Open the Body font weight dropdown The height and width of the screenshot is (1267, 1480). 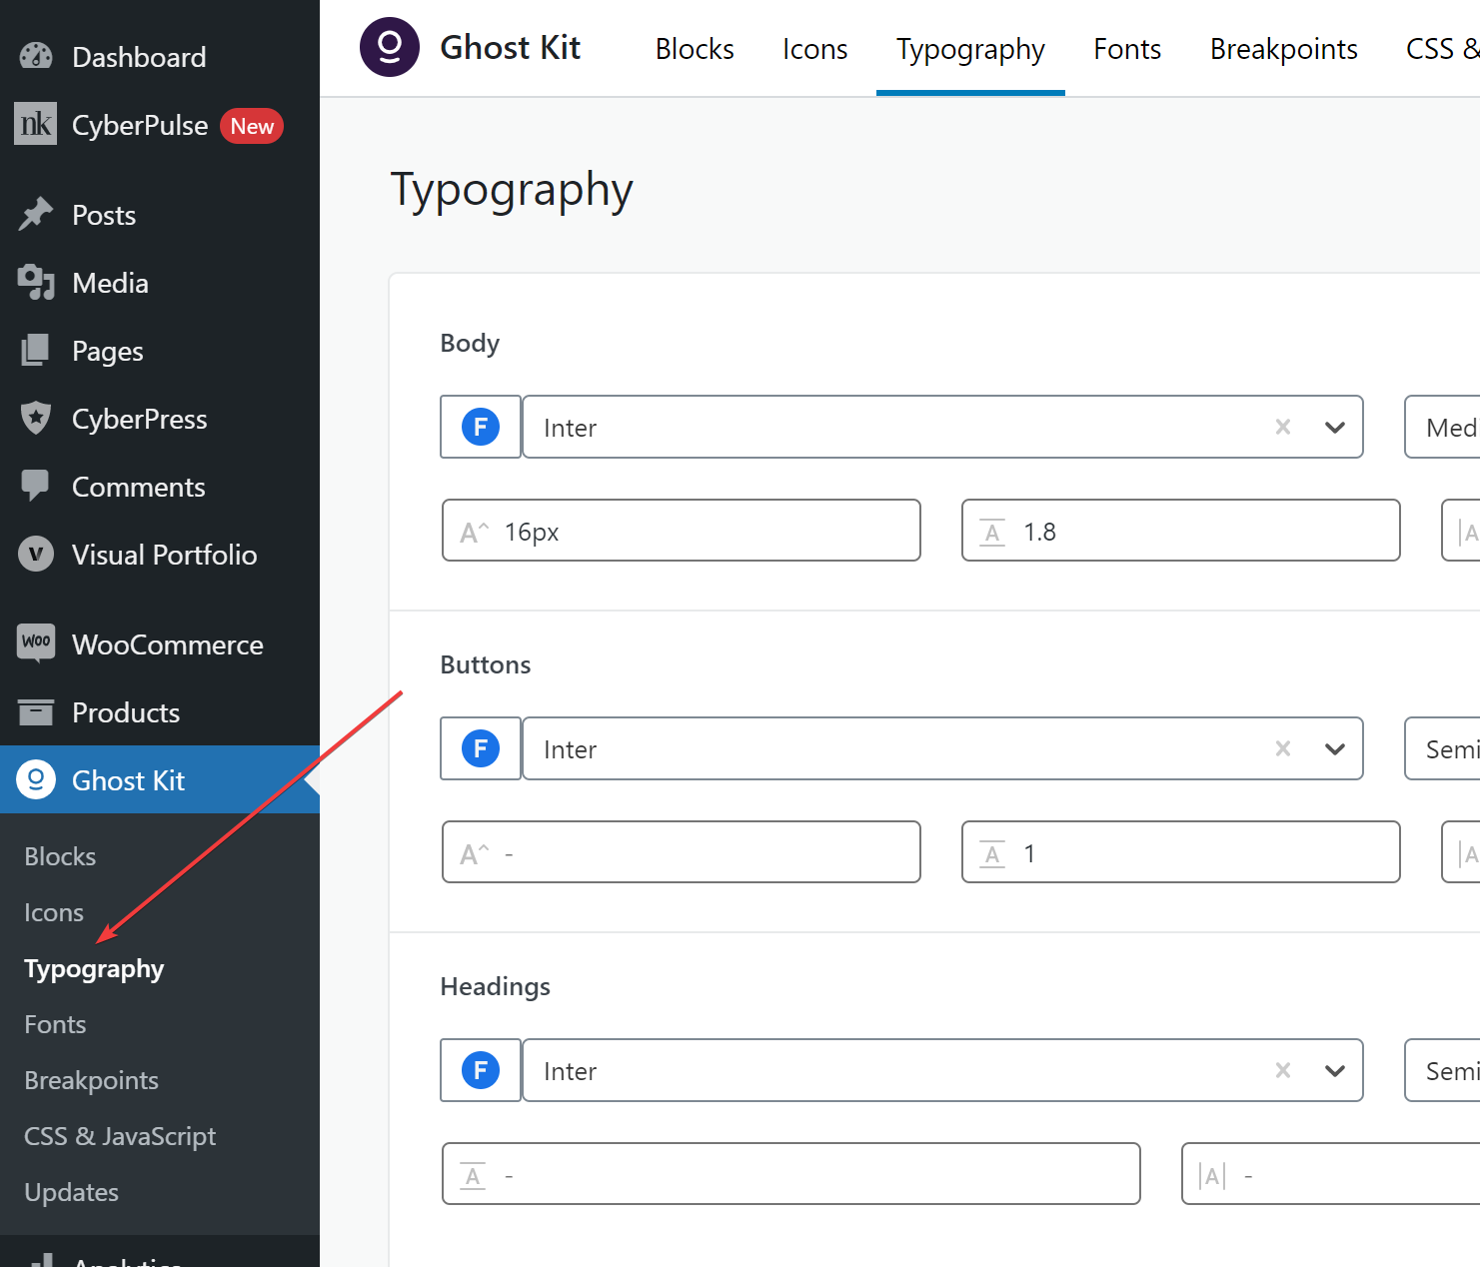point(1442,427)
